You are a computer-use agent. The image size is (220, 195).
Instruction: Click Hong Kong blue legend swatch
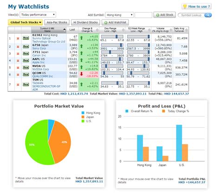click(83, 113)
